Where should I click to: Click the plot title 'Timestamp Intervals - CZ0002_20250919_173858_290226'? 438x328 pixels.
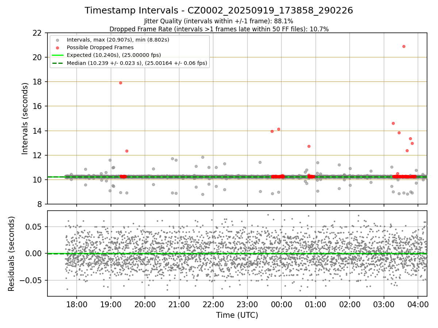click(x=219, y=11)
